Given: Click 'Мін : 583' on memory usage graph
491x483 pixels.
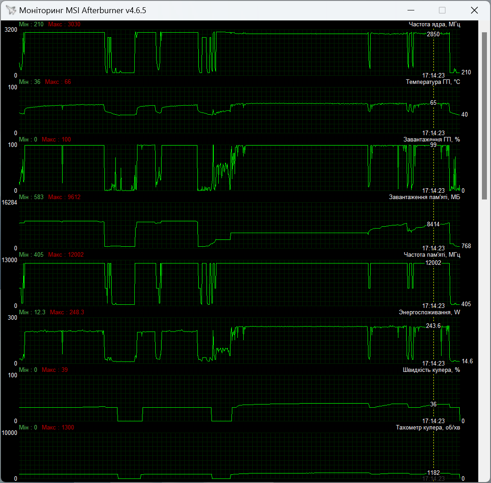Looking at the screenshot, I should 31,197.
